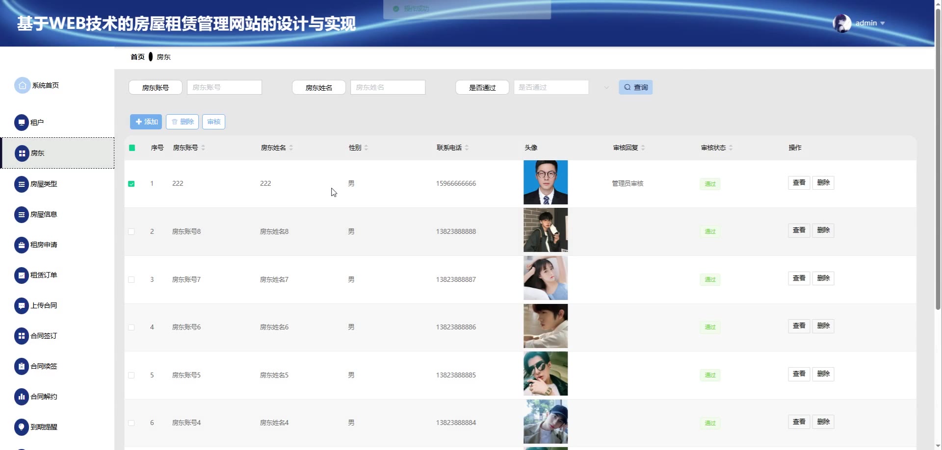
Task: Click the 查询 search button
Action: [x=635, y=87]
